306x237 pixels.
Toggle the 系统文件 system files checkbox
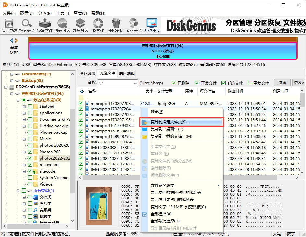[223, 83]
